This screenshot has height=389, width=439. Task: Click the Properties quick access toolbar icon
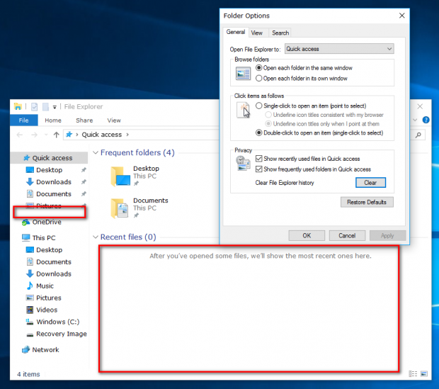point(34,107)
